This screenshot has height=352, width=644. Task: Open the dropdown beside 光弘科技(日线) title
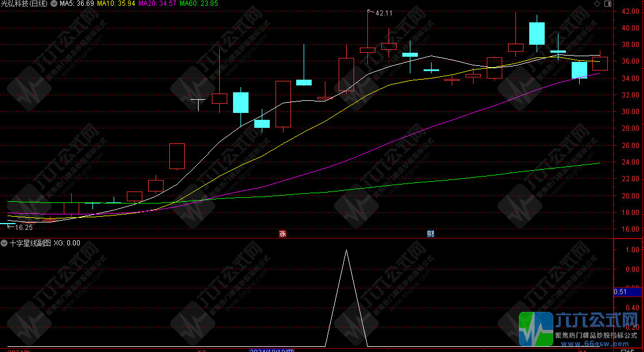click(x=54, y=3)
